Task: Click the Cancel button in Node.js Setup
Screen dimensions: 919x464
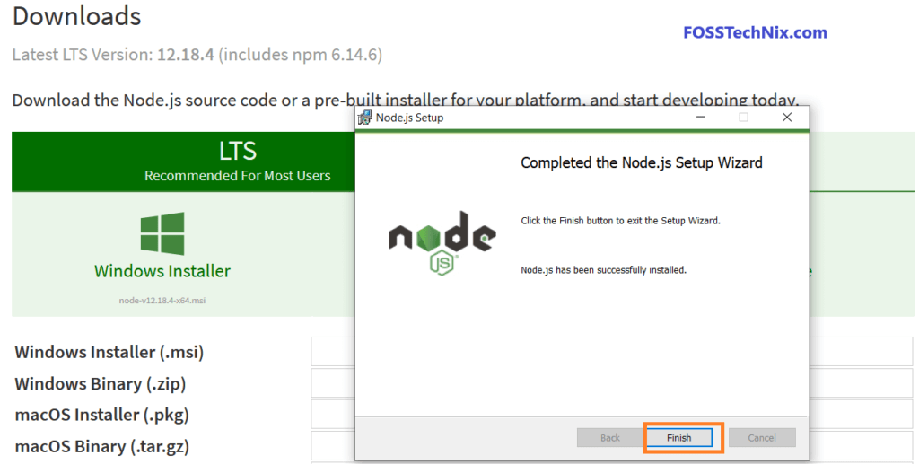Action: [762, 438]
